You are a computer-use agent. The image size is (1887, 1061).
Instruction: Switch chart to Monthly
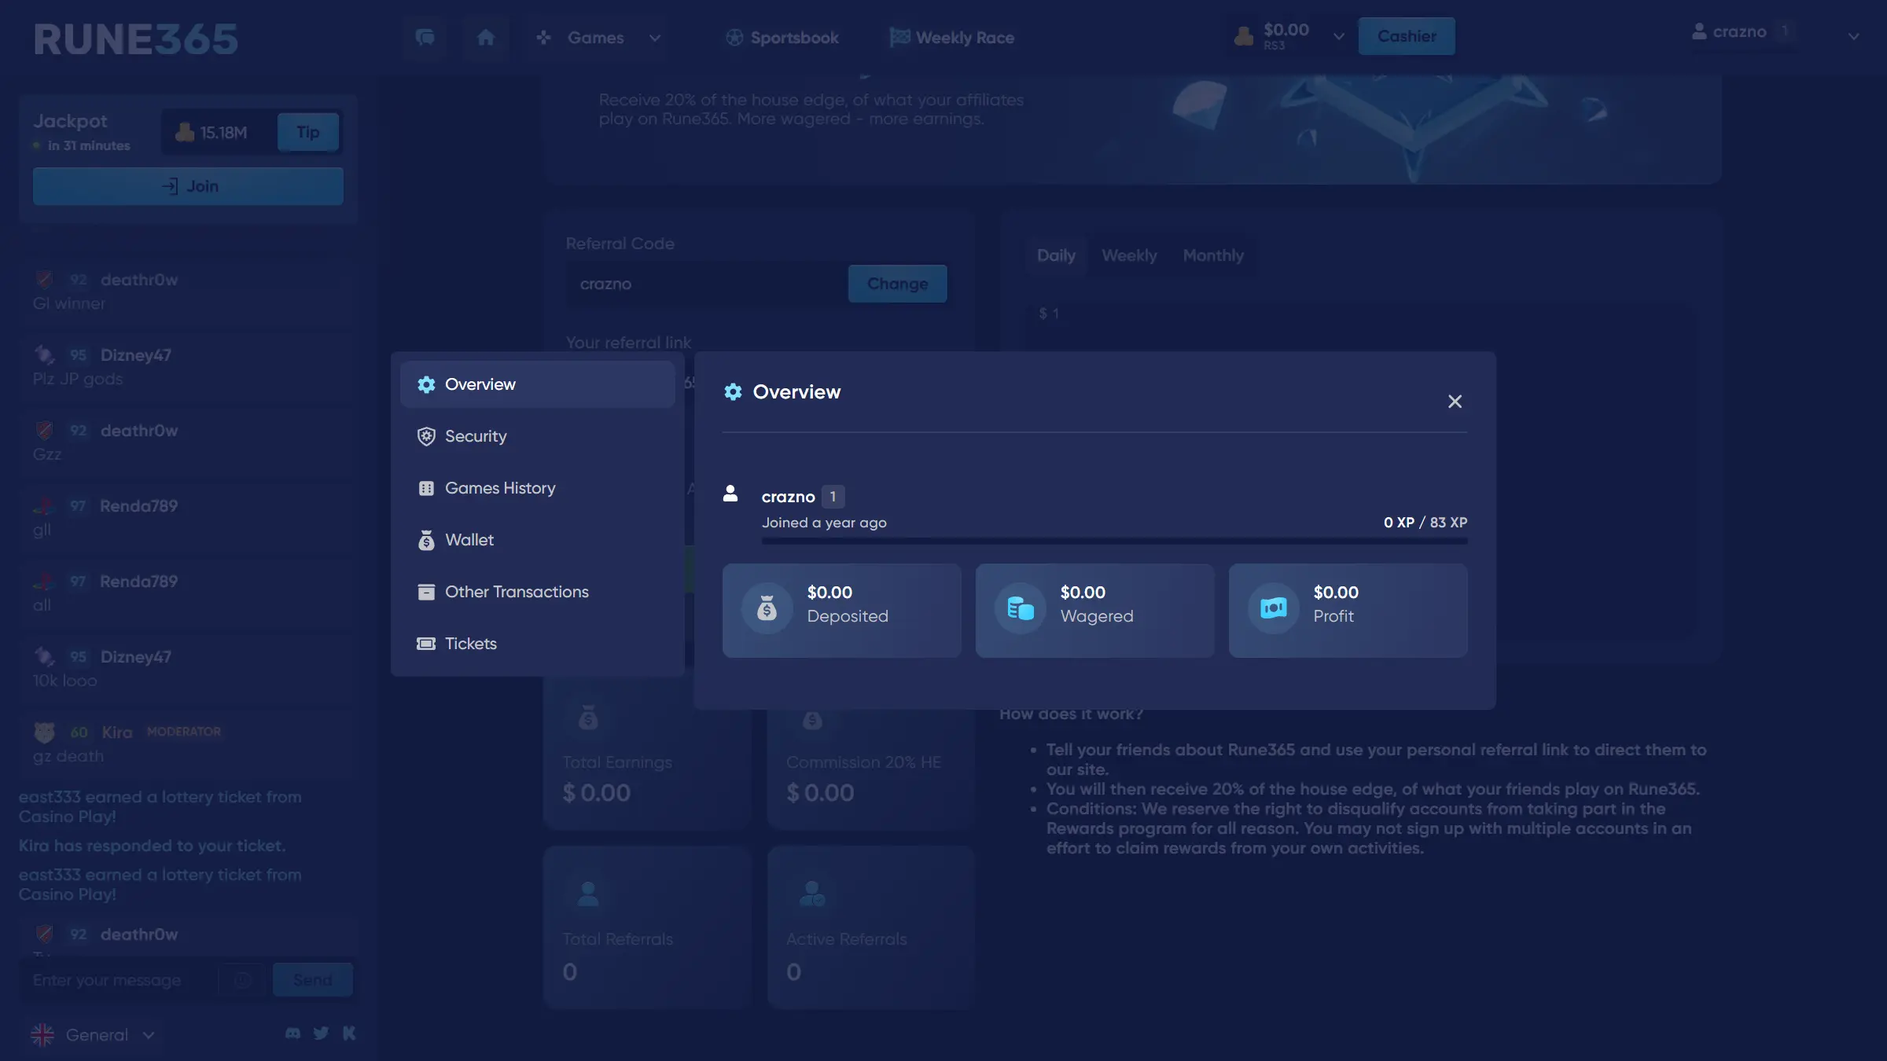pyautogui.click(x=1213, y=255)
